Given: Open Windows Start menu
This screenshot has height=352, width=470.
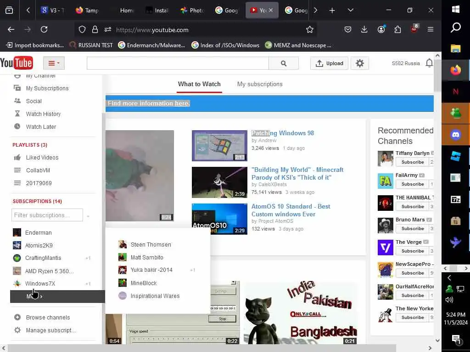Looking at the screenshot, I should [x=456, y=10].
